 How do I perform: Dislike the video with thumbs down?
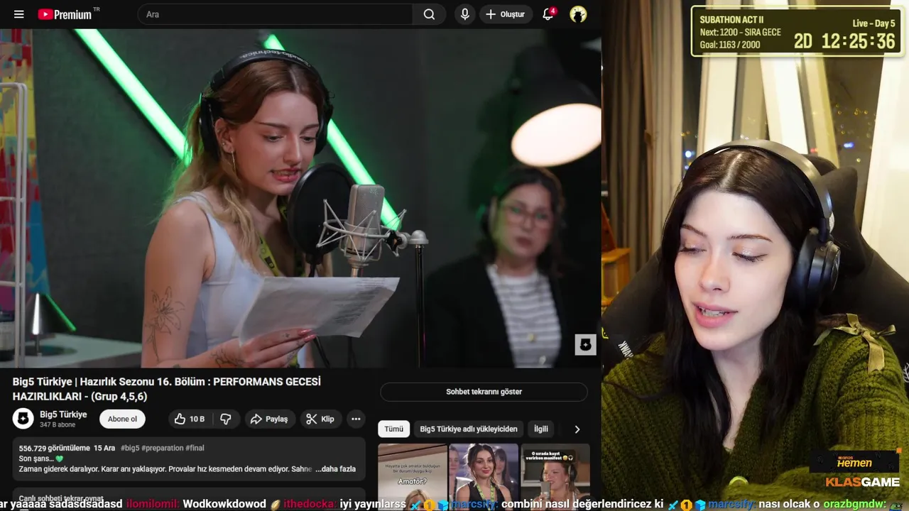click(x=226, y=419)
